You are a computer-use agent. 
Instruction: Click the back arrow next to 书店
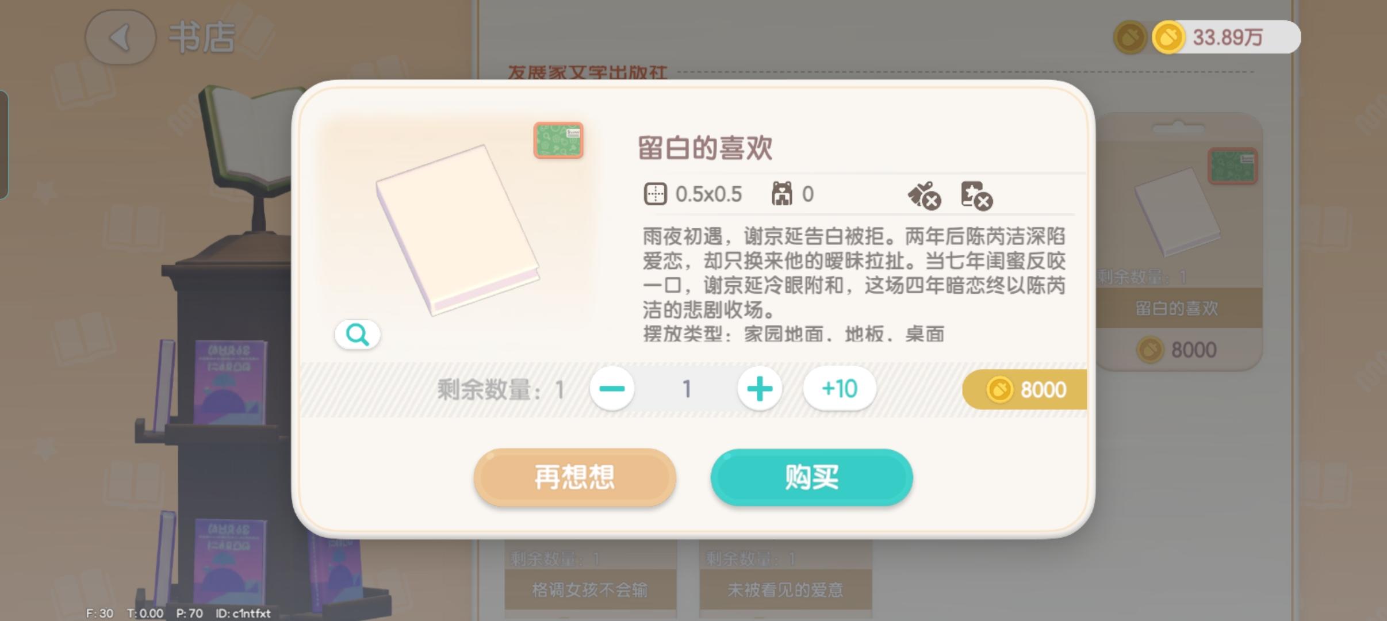click(120, 37)
